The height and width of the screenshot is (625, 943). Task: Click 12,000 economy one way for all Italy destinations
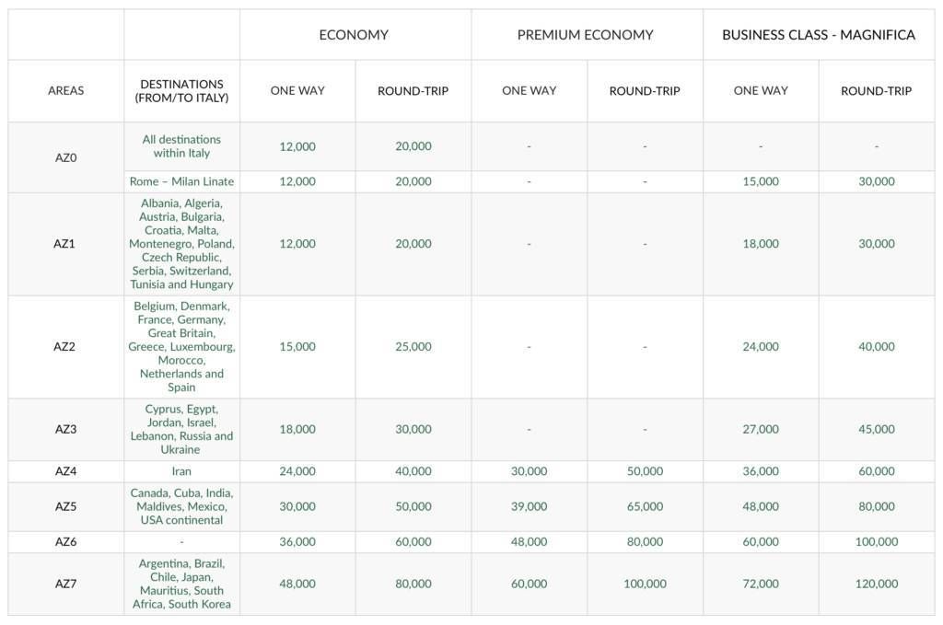point(297,146)
